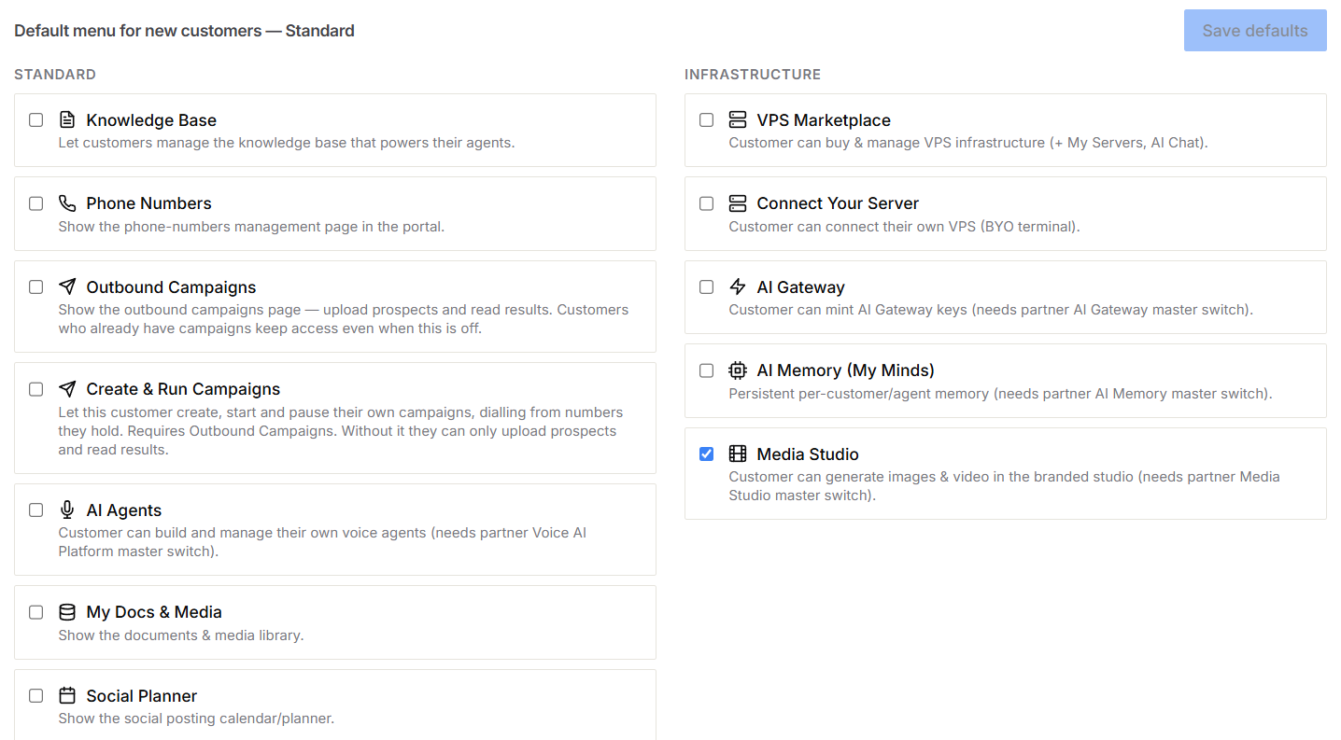Screen dimensions: 1341x740
Task: Click the "Create & Run Campaigns" label text
Action: [183, 389]
